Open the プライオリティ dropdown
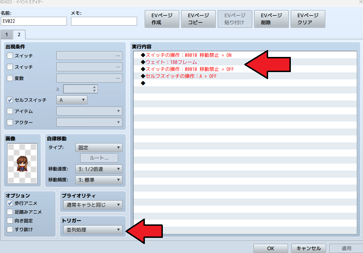 click(x=93, y=205)
